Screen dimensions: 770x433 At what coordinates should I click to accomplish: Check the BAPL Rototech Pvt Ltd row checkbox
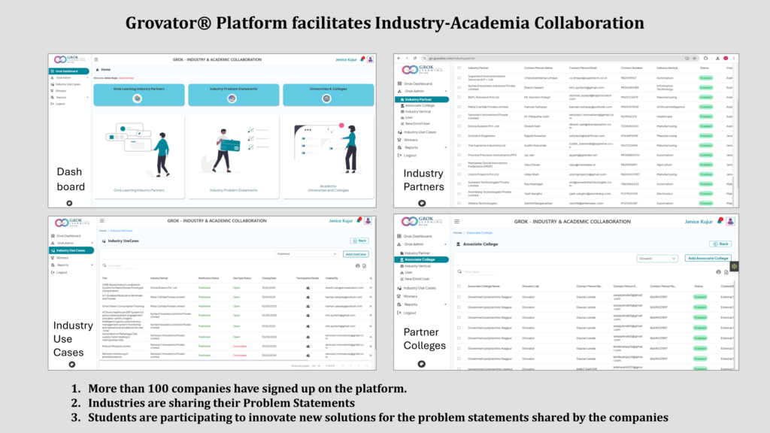tap(459, 97)
